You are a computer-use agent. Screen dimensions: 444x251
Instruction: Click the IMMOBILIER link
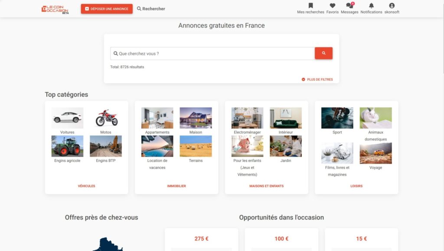click(x=176, y=186)
